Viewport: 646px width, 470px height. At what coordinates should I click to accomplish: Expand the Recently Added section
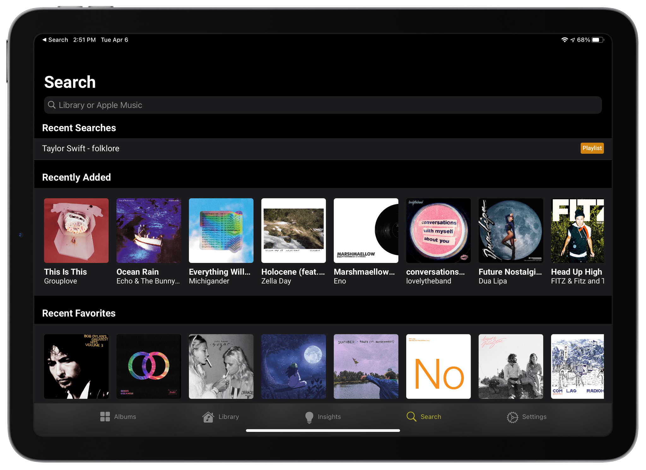click(77, 177)
